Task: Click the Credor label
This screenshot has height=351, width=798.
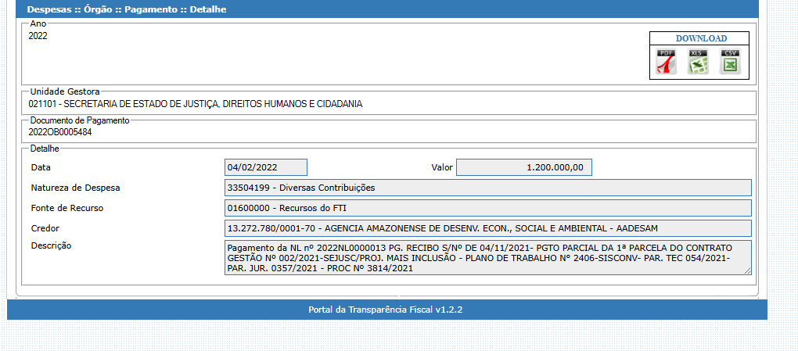Action: [x=45, y=228]
